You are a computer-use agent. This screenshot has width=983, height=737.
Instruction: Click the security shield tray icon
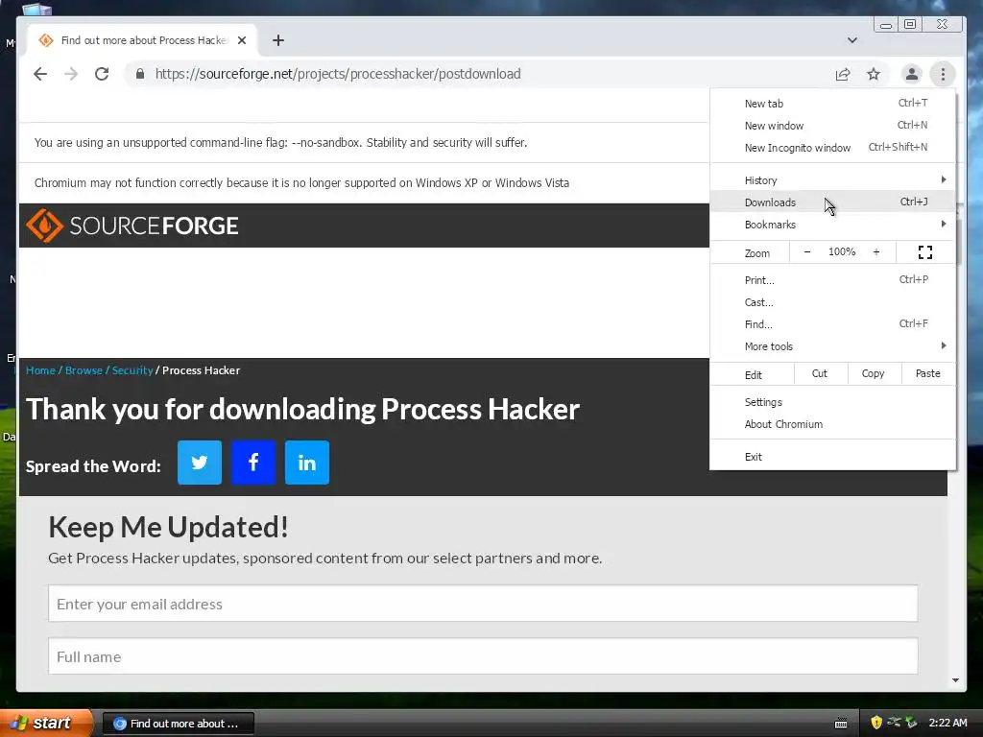[876, 723]
